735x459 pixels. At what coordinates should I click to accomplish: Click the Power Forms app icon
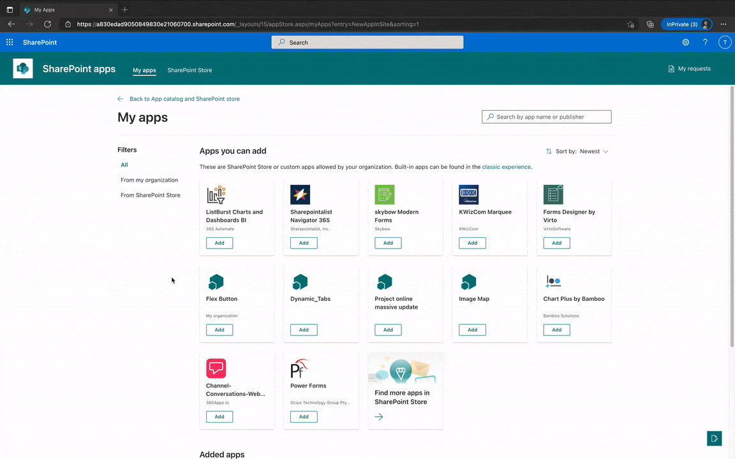point(299,368)
